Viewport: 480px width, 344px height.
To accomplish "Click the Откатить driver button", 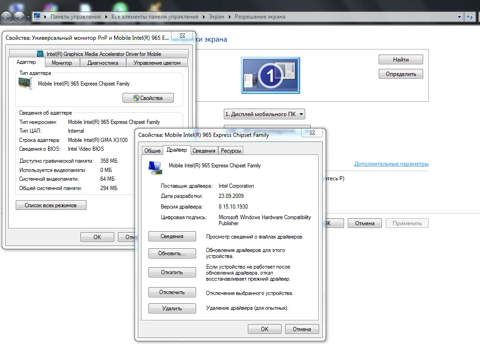I will pyautogui.click(x=172, y=272).
